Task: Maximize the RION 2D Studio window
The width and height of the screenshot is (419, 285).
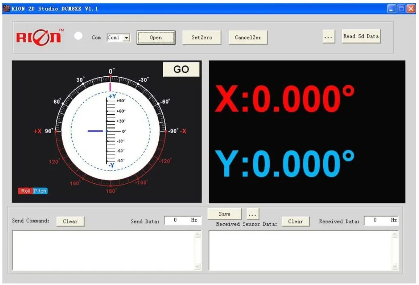Action: (x=401, y=9)
